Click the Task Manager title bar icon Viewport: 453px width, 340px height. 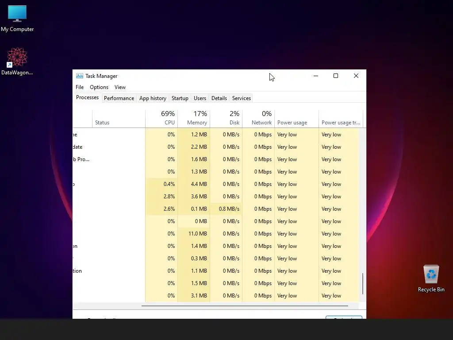click(80, 76)
